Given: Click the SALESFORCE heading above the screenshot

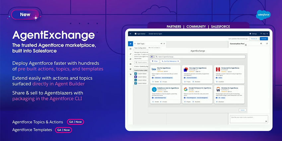Looking at the screenshot, I should click(x=221, y=27).
